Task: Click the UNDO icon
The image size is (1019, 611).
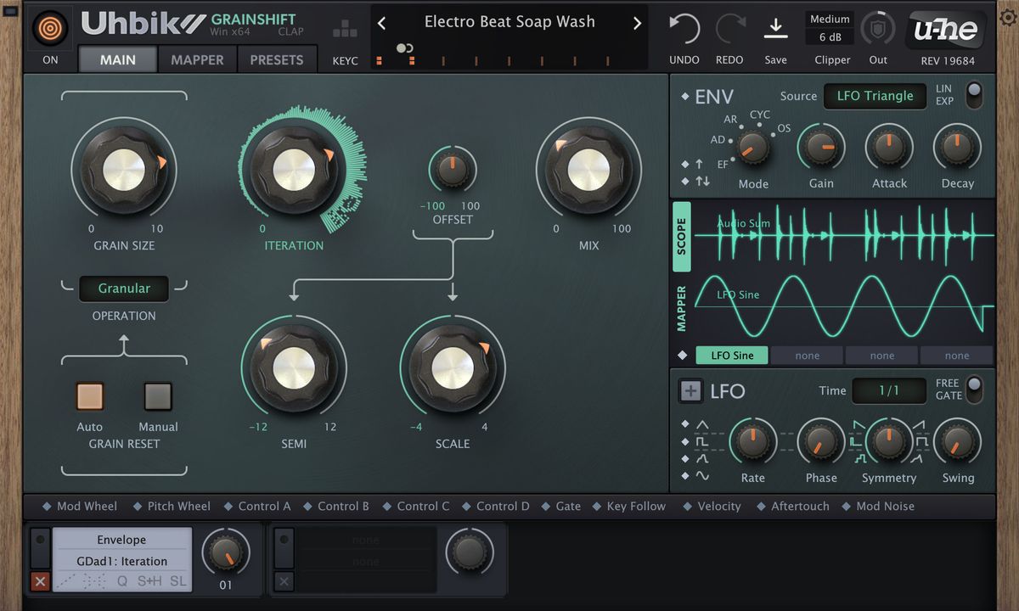Action: [684, 30]
